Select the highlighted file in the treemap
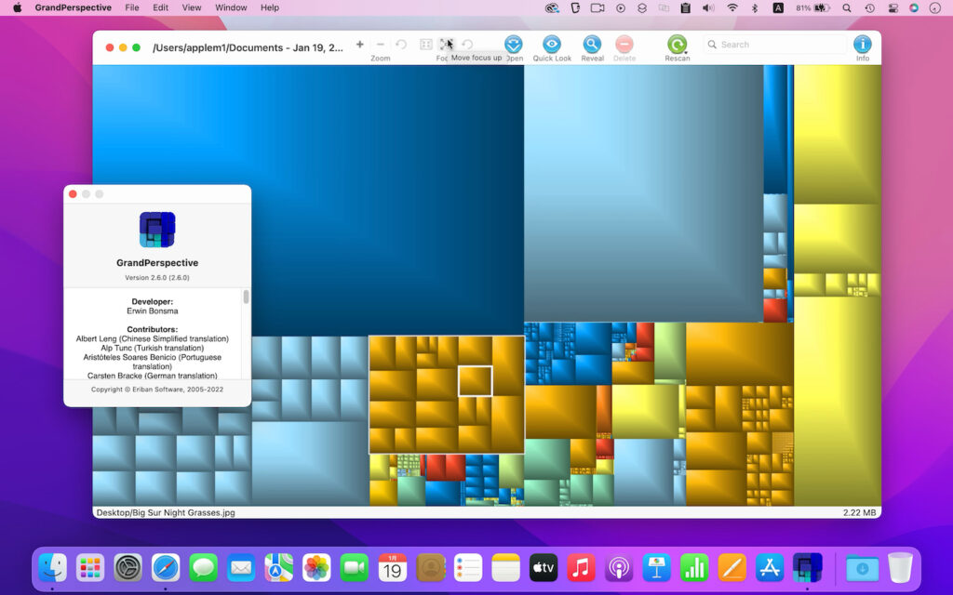Image resolution: width=953 pixels, height=595 pixels. [x=476, y=381]
